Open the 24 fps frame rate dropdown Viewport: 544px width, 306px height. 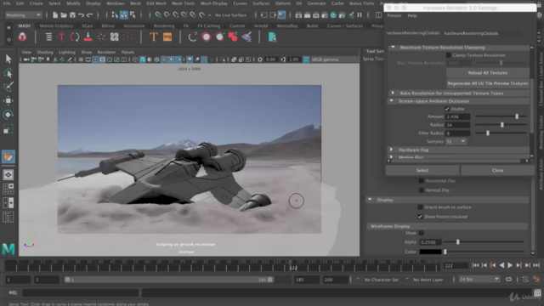point(479,280)
